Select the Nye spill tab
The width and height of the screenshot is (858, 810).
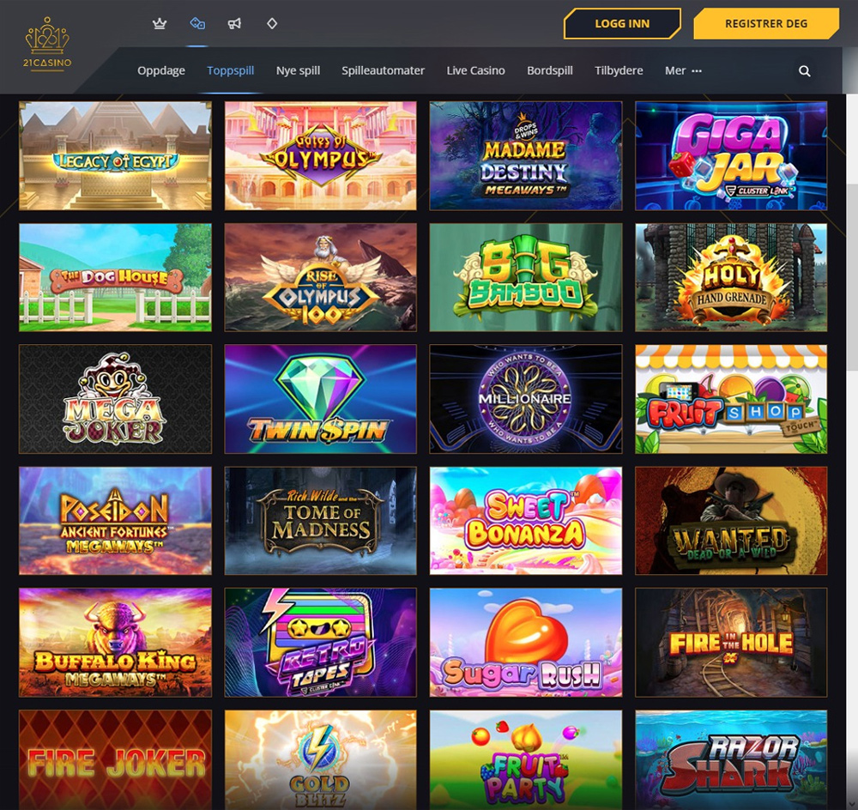[298, 70]
